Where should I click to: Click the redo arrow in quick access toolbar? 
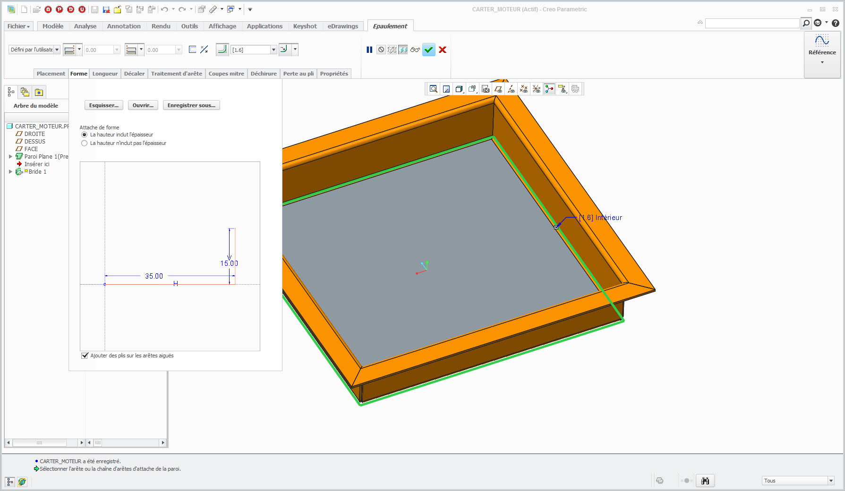tap(182, 9)
